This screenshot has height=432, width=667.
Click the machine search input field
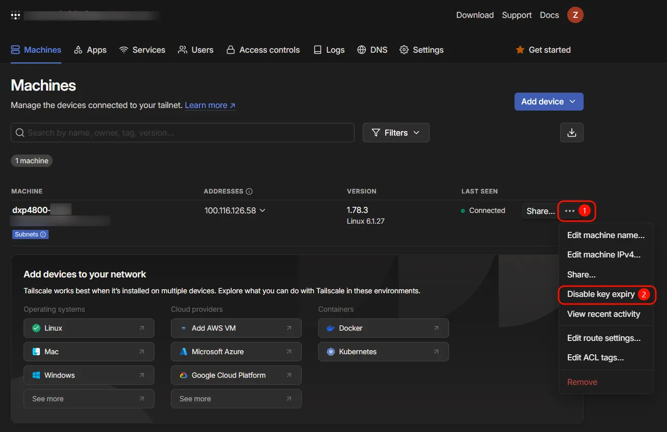coord(183,133)
